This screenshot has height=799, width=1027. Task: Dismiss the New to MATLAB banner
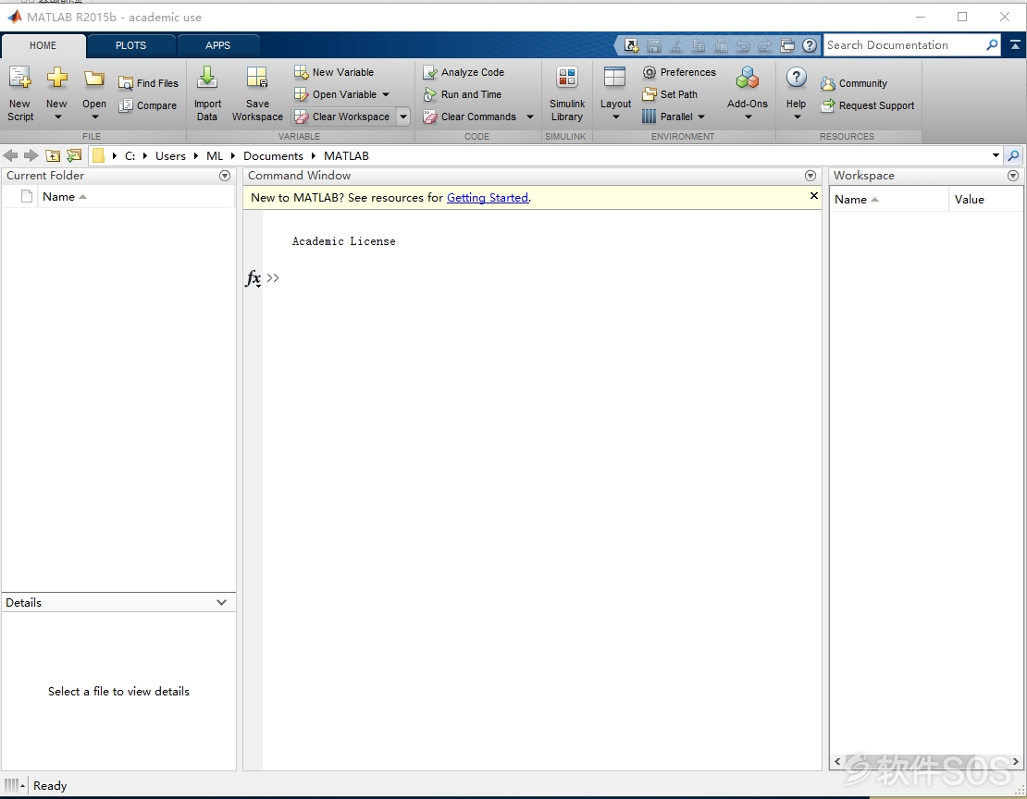click(x=814, y=196)
